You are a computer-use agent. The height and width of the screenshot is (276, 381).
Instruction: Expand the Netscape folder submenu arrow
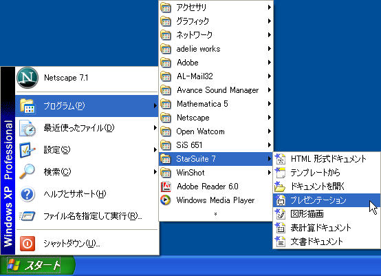point(269,118)
